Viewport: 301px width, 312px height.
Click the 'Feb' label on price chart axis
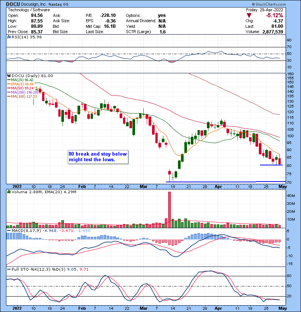pyautogui.click(x=82, y=187)
